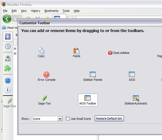Click the sidebar toggle icon on the navigation toolbar
The image size is (162, 140).
click(57, 17)
